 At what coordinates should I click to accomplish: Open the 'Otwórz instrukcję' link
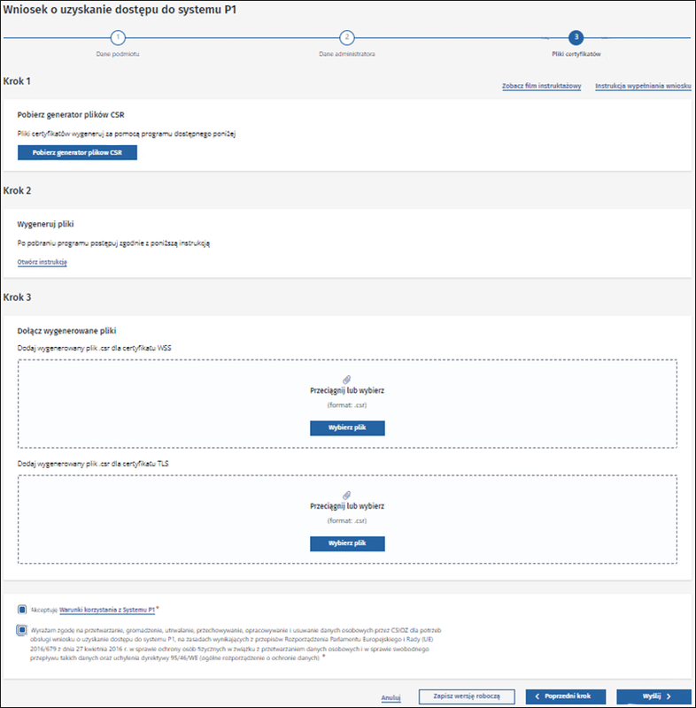click(43, 262)
